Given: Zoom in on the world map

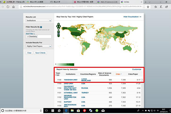Looking at the screenshot, I should point(59,31).
